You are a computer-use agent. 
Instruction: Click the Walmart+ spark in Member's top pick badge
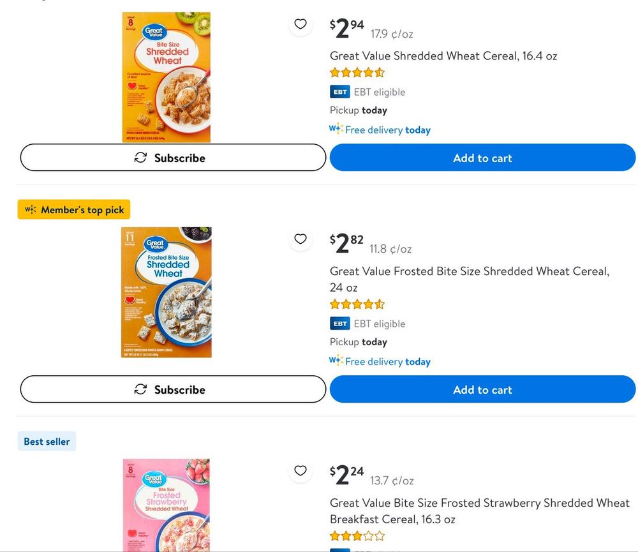pyautogui.click(x=31, y=210)
